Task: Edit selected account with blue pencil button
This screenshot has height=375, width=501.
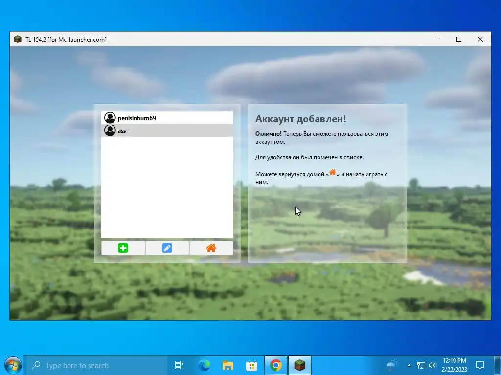Action: coord(167,248)
